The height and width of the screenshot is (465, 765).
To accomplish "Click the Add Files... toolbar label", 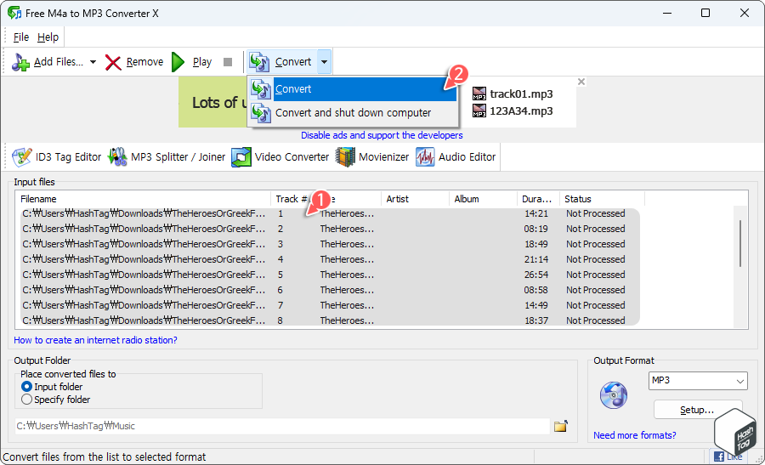I will [x=59, y=62].
